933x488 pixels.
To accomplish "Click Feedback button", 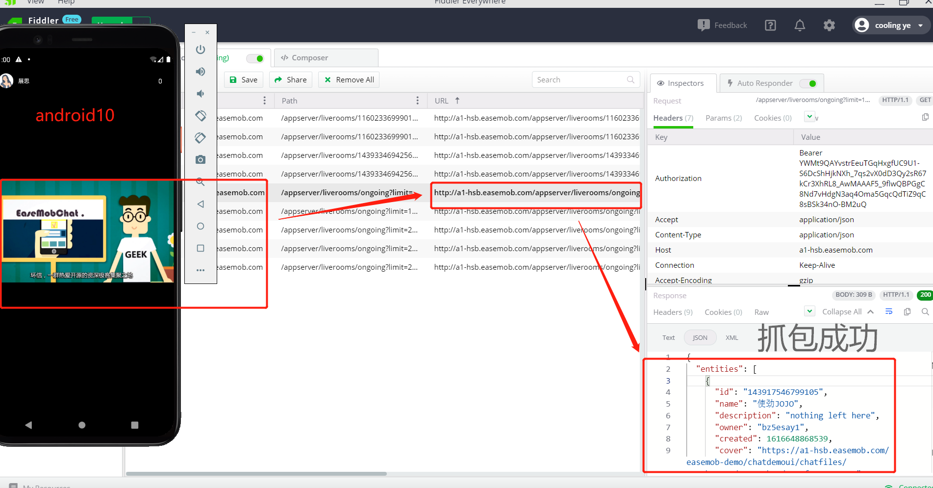I will pos(723,26).
